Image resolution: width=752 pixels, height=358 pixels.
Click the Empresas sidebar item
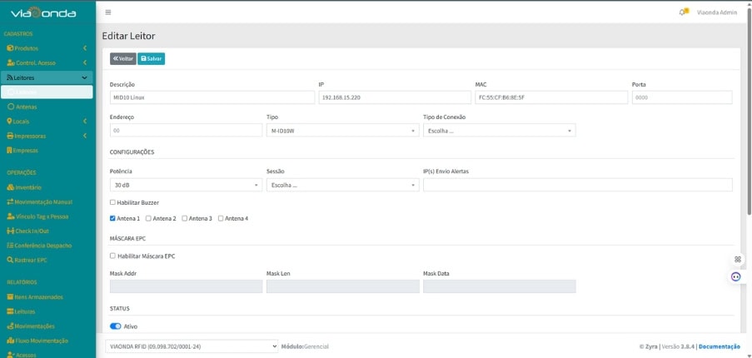[25, 150]
